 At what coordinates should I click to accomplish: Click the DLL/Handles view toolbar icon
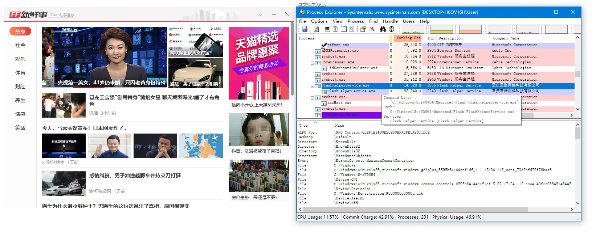(351, 29)
